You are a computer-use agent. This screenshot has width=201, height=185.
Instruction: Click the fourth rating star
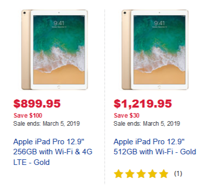pos(152,174)
